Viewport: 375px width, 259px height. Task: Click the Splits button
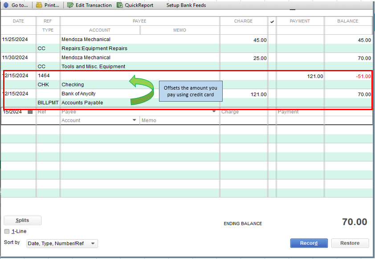22,220
